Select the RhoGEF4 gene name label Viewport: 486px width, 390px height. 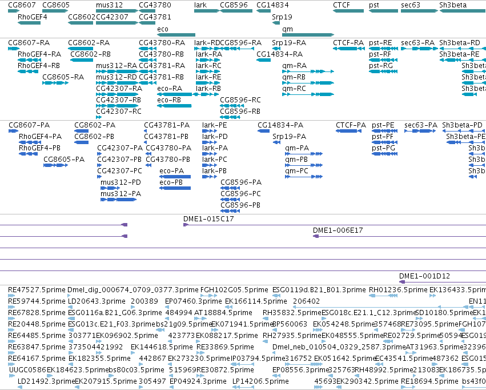32,17
